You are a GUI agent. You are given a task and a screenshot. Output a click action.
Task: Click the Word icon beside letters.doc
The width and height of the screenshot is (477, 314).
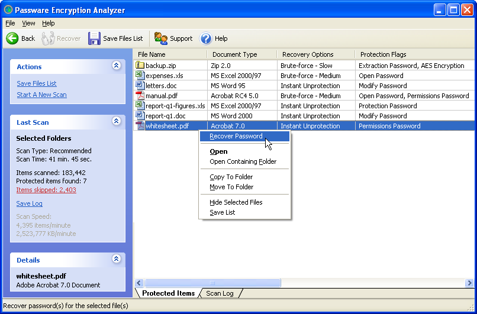pos(140,85)
